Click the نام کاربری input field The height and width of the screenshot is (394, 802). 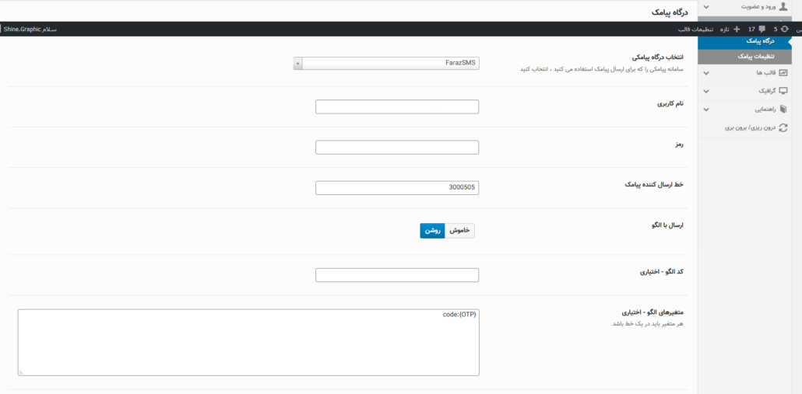tap(397, 106)
